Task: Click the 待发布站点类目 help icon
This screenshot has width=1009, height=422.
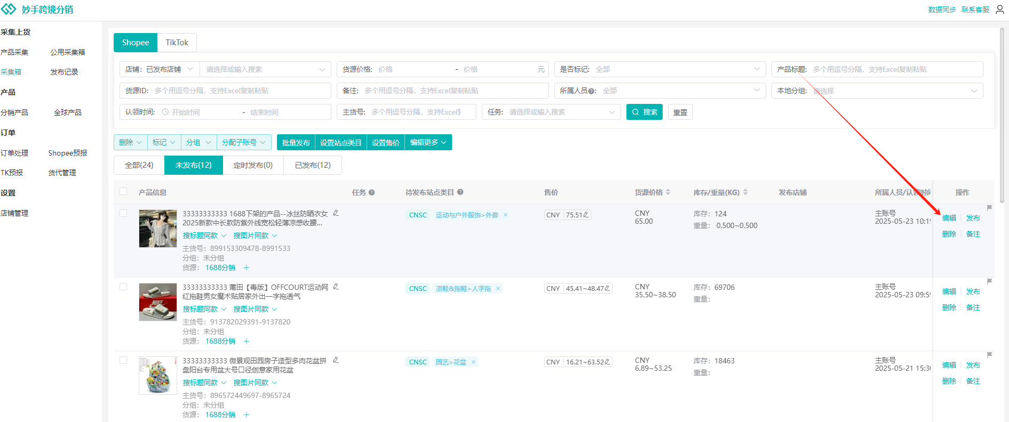Action: click(x=460, y=192)
